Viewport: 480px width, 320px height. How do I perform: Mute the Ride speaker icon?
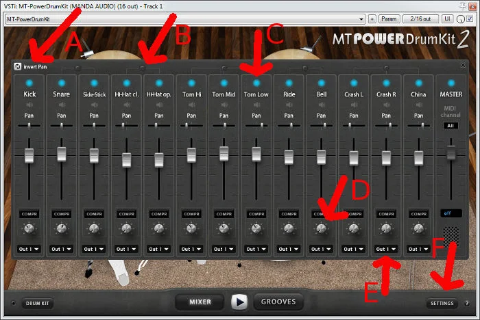click(289, 105)
